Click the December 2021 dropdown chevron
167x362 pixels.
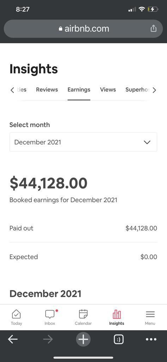[147, 142]
